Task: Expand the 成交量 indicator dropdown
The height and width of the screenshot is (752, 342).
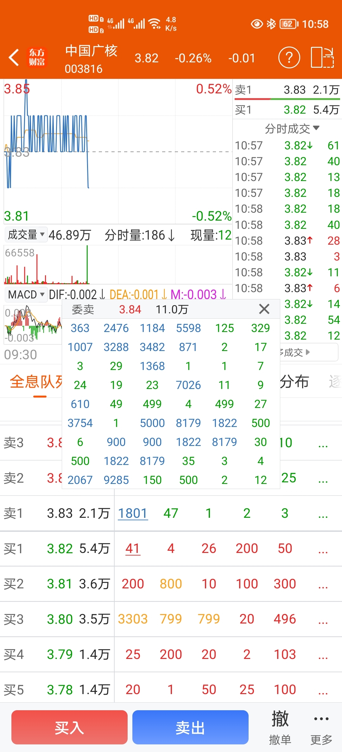Action: (x=26, y=235)
